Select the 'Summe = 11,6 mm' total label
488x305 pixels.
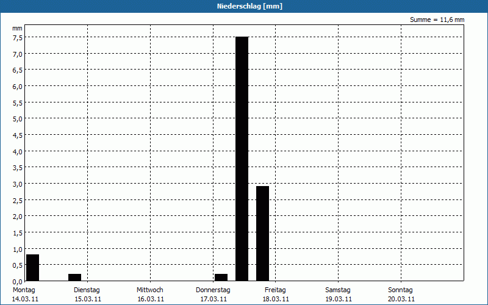(x=437, y=20)
